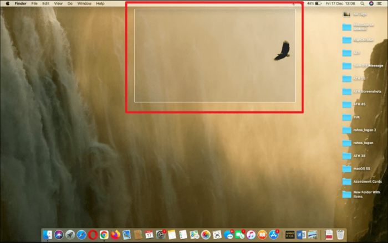Select the Assesment Cards desktop folder
Image resolution: width=388 pixels, height=243 pixels.
click(x=348, y=182)
